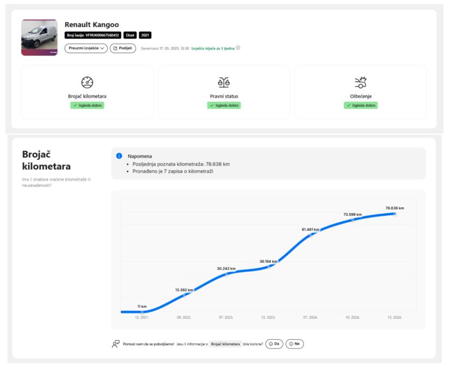Image resolution: width=449 pixels, height=375 pixels.
Task: Click 'Izgleda dobro' badge under Brojač kilometara
Action: tap(87, 105)
